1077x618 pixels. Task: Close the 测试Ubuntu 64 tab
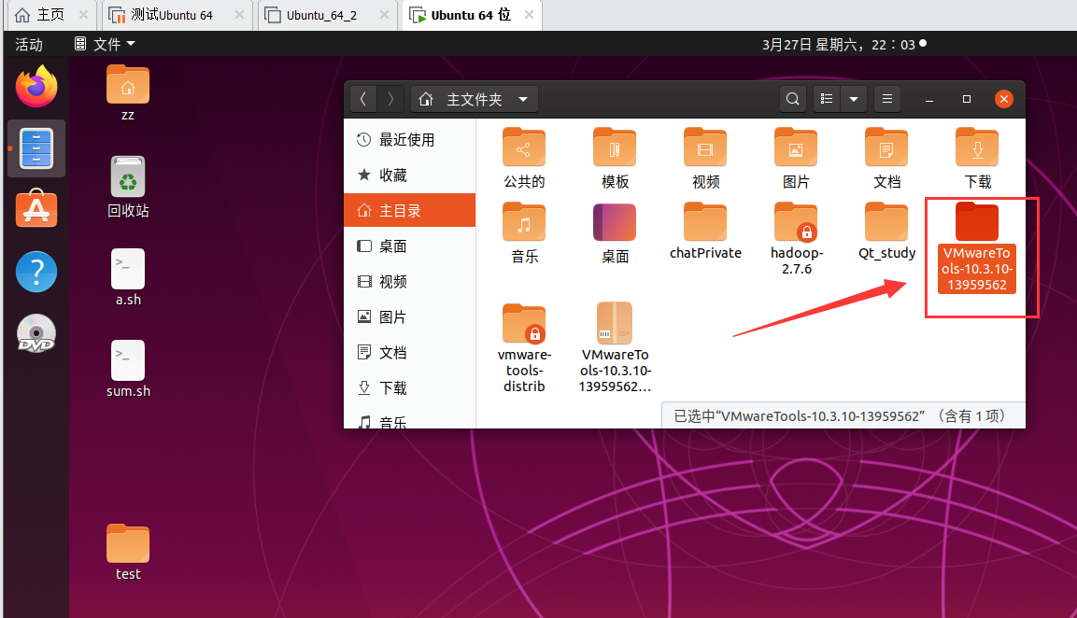pos(239,14)
